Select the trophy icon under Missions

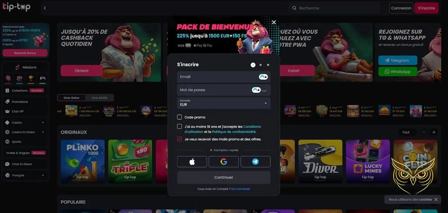coord(31,79)
